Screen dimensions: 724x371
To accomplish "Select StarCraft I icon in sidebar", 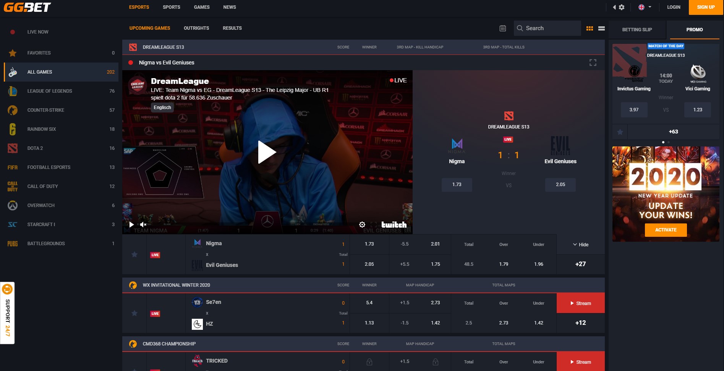I will 13,225.
